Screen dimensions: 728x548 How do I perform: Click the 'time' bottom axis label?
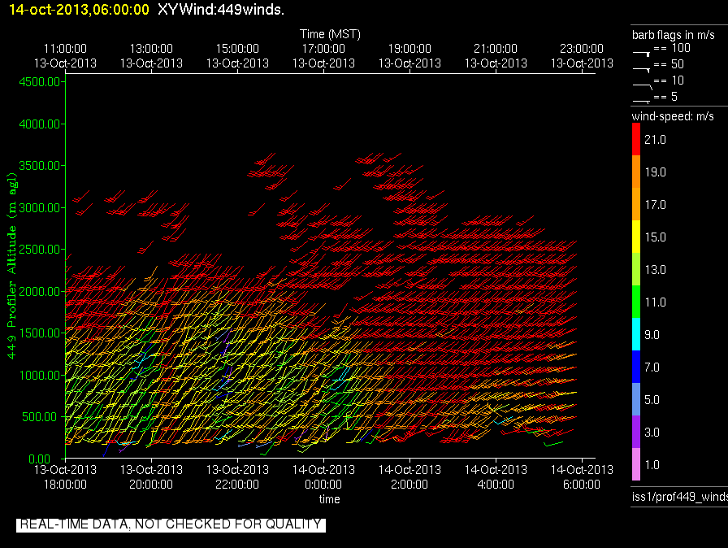coord(330,499)
